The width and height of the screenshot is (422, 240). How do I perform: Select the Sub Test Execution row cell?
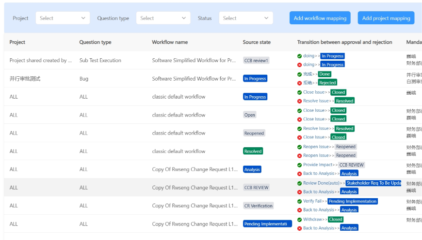[100, 61]
